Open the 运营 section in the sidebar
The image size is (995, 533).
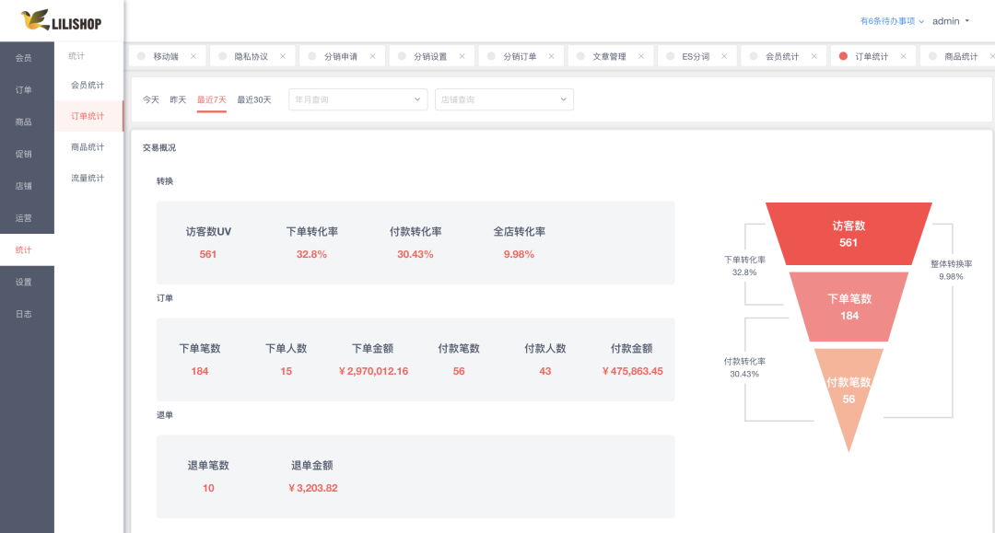click(x=26, y=217)
